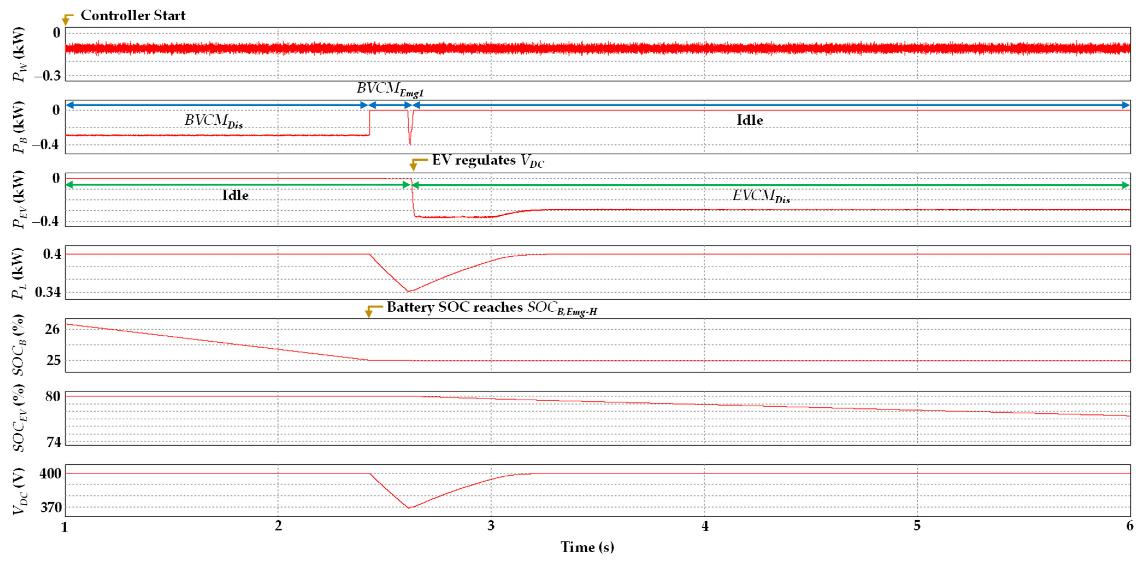Screen dimensions: 1143x561
Task: Click the 'Idle' label in the PEV plot
Action: [x=235, y=195]
